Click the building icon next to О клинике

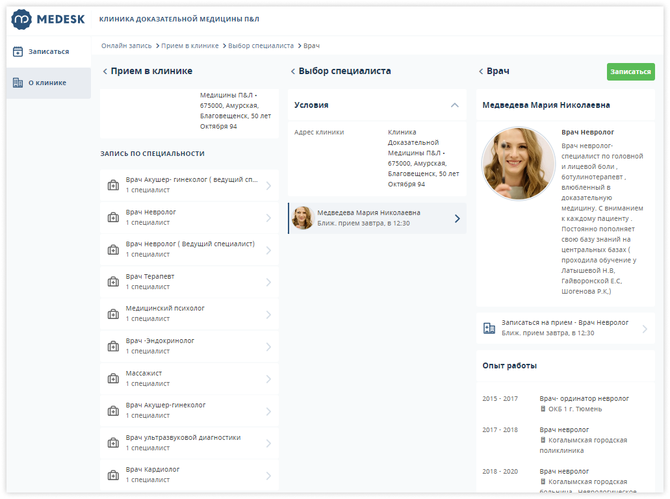(x=18, y=83)
